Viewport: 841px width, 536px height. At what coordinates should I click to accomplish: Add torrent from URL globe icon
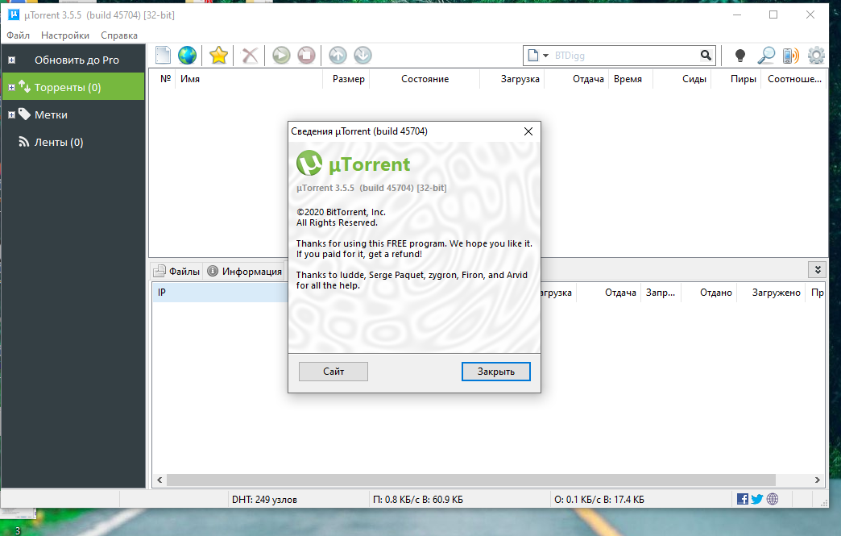pos(187,55)
